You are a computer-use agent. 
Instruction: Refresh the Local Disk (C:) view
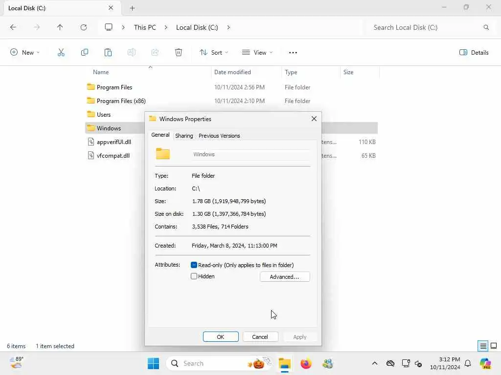(x=84, y=27)
